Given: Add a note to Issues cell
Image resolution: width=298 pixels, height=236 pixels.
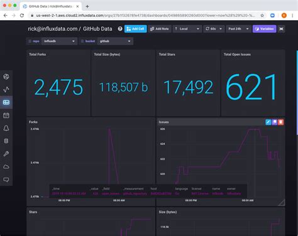Looking at the screenshot, I should coord(275,122).
